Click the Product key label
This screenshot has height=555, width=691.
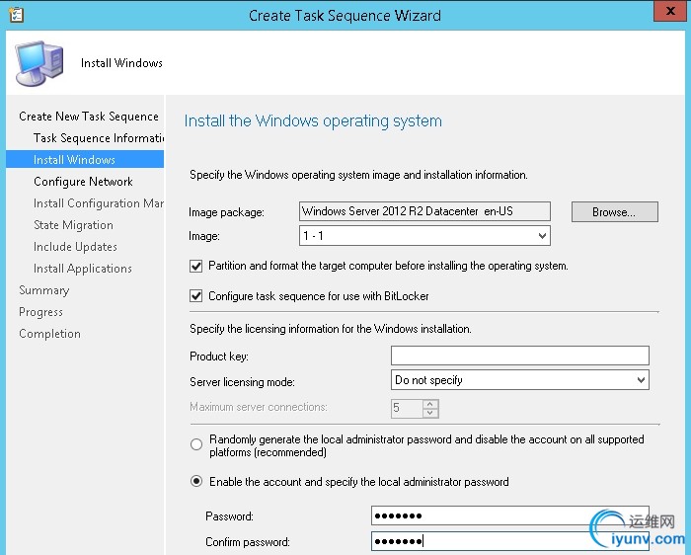tap(219, 357)
